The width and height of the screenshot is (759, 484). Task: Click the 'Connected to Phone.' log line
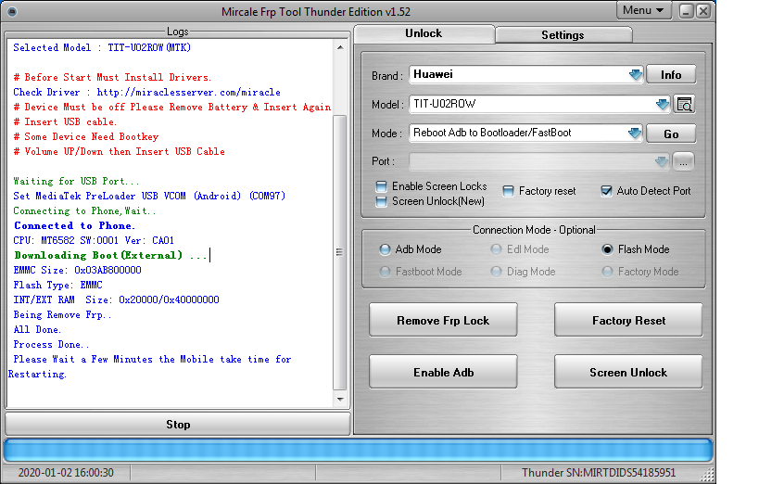pos(74,225)
